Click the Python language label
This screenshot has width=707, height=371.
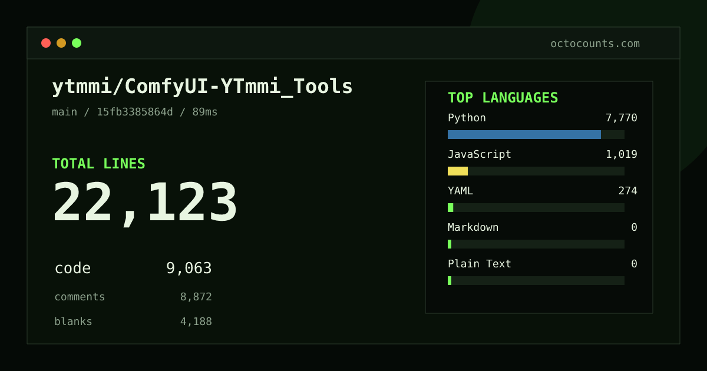pos(467,118)
